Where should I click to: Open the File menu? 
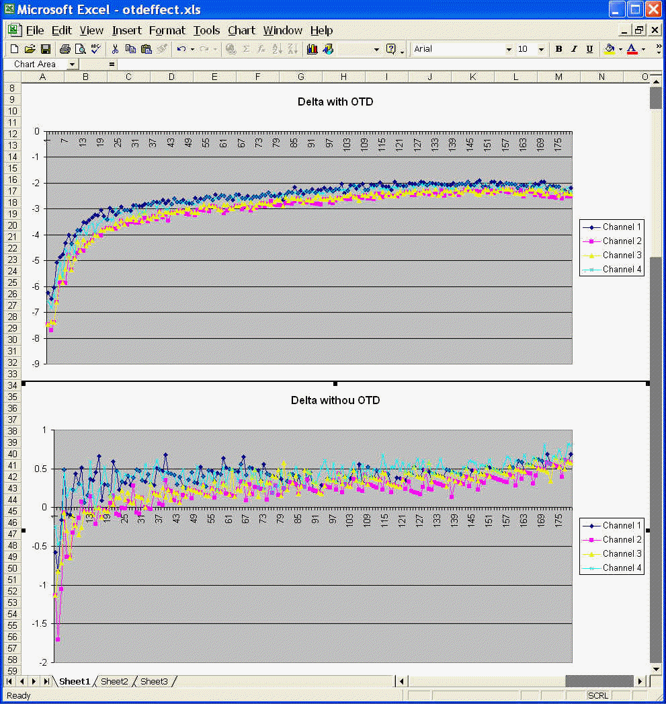click(34, 30)
